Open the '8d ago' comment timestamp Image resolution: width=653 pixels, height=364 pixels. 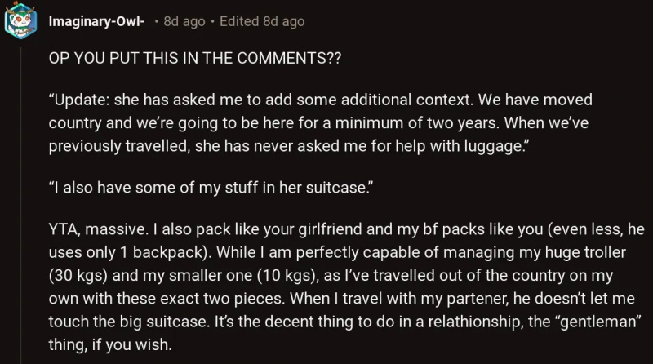point(184,21)
